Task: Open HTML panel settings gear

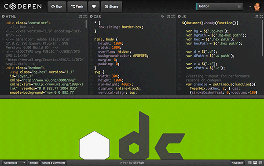Action: pyautogui.click(x=3, y=16)
